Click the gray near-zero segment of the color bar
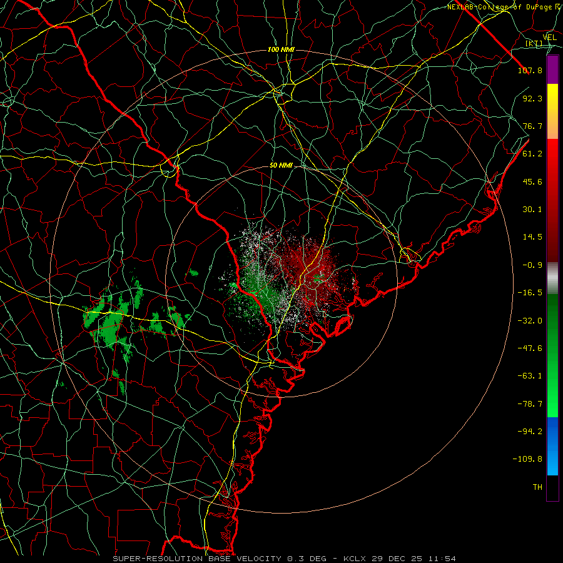The height and width of the screenshot is (563, 563). pos(552,278)
